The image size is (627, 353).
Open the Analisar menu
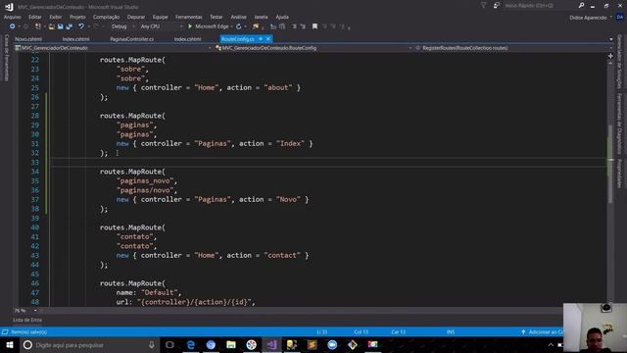pos(238,17)
